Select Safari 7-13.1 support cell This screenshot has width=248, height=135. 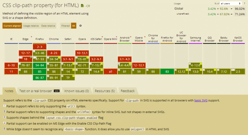(x=68, y=65)
